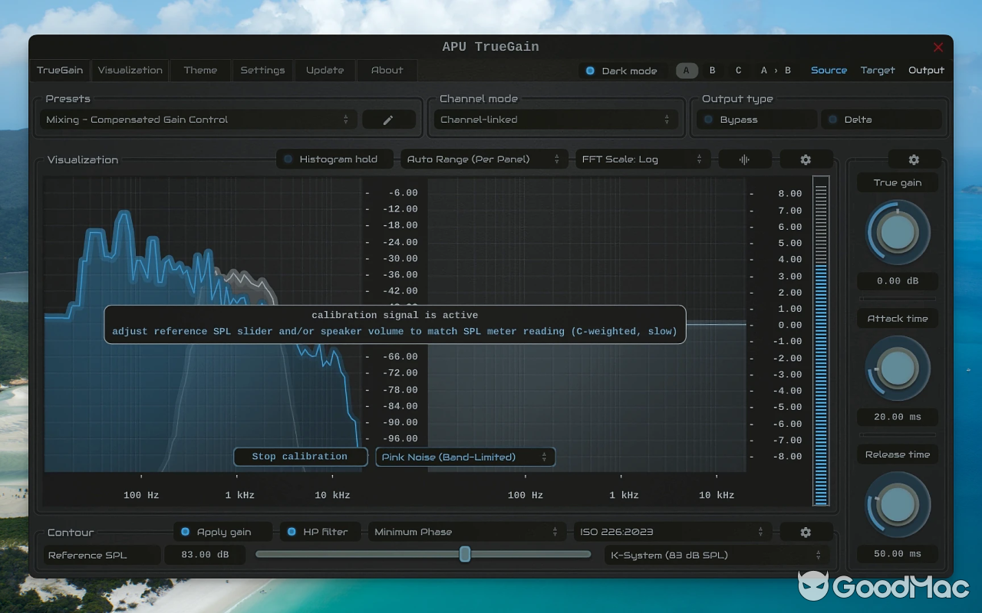The width and height of the screenshot is (982, 613).
Task: Open visualization settings via gear icon
Action: (x=806, y=159)
